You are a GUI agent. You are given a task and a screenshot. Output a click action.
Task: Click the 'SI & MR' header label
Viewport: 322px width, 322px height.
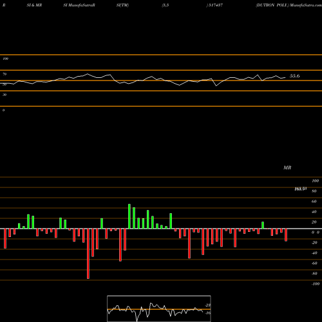pyautogui.click(x=34, y=5)
